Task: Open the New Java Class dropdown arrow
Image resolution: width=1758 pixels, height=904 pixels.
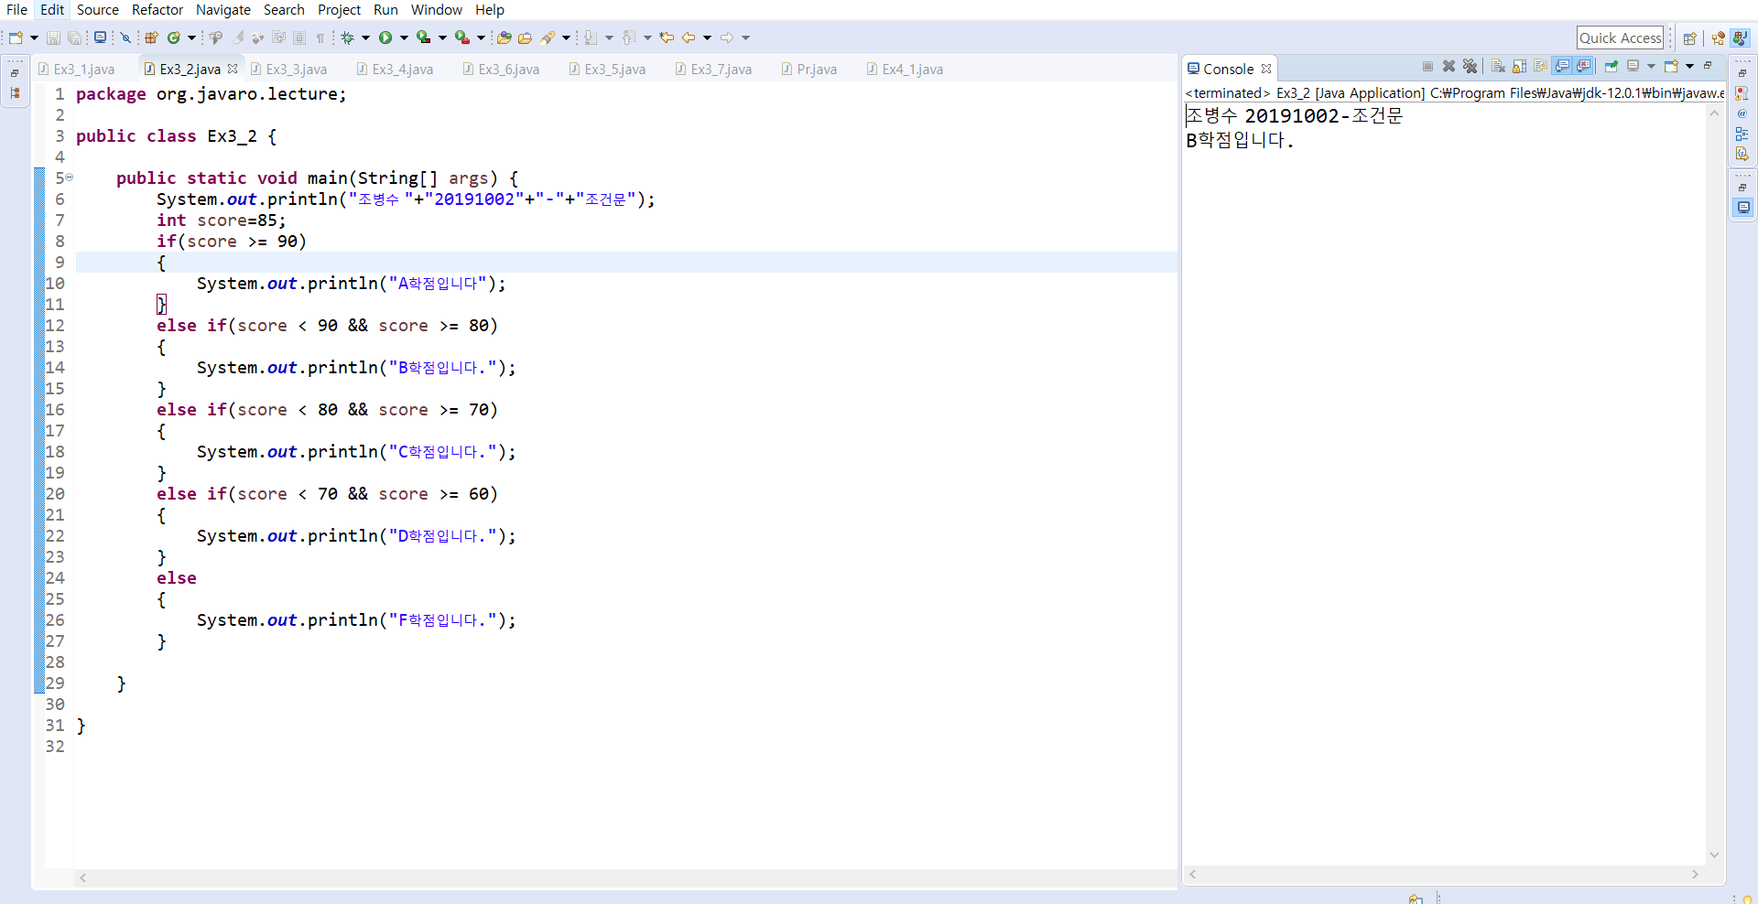Action: click(x=191, y=38)
